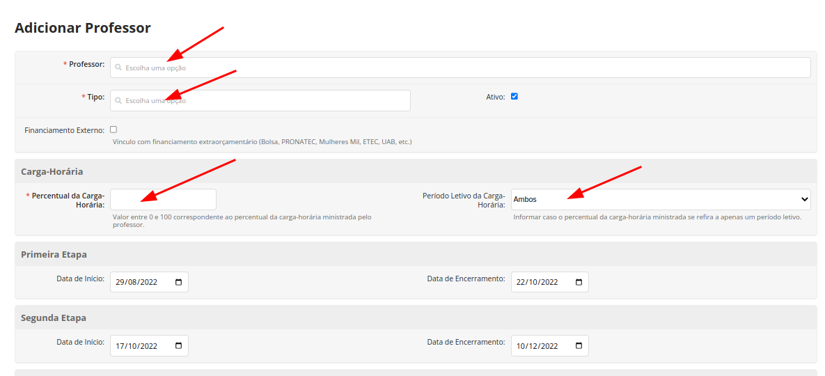
Task: Open calendar for Primeira Etapa Data de Início
Action: click(x=178, y=283)
